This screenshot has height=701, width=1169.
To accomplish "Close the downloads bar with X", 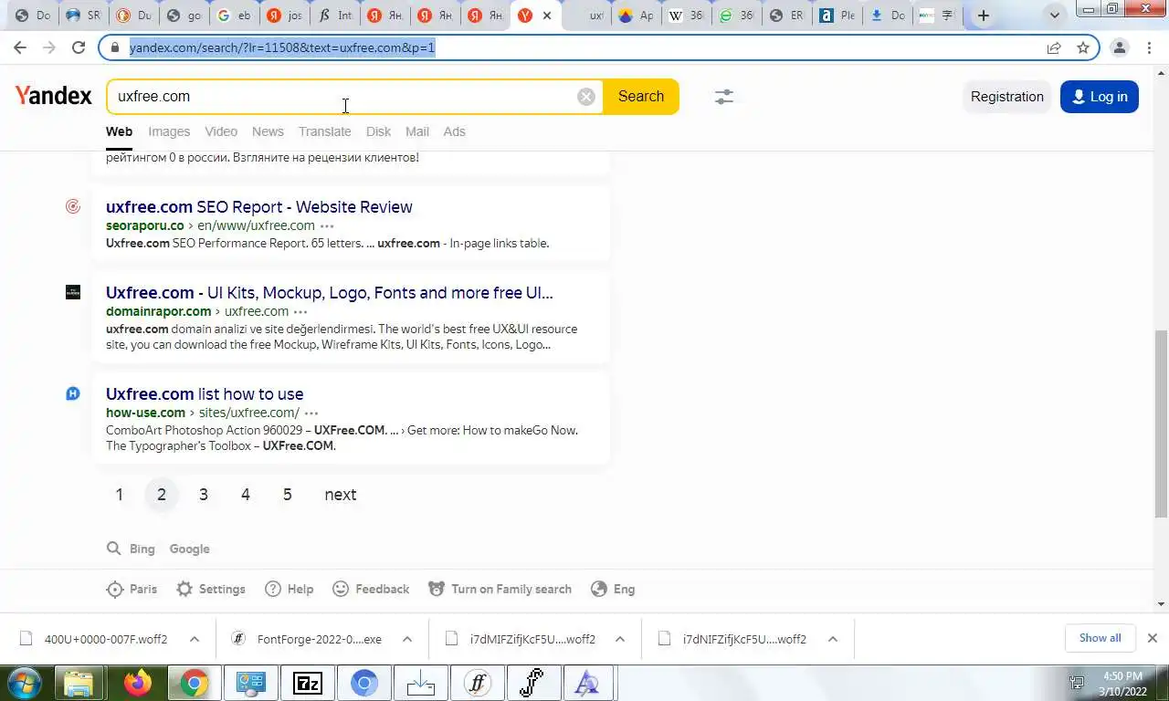I will click(x=1152, y=638).
